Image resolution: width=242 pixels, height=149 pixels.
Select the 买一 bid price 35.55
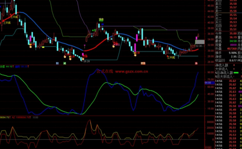pyautogui.click(x=233, y=15)
